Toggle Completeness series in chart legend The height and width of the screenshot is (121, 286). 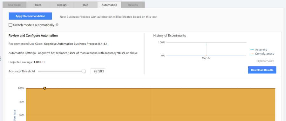pyautogui.click(x=262, y=54)
